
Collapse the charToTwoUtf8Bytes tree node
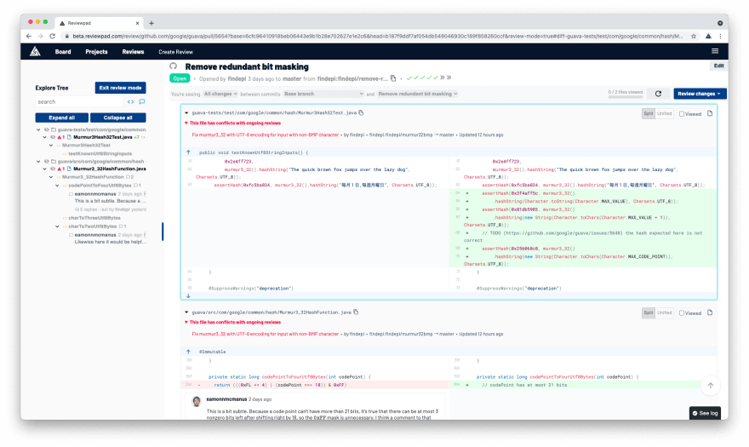click(x=57, y=226)
